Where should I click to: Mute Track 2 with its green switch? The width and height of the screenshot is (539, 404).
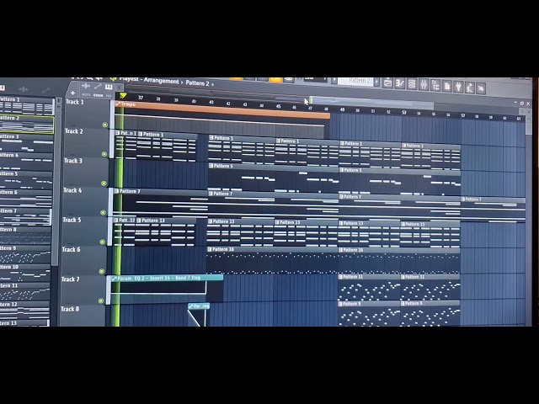104,154
